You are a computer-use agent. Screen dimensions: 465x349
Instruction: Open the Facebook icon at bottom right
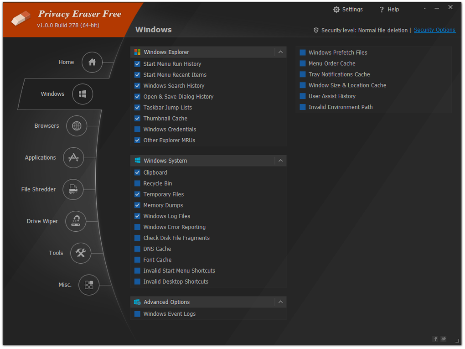[435, 339]
